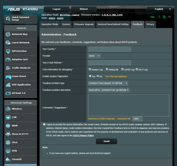Select Yes for Enable System Diagnostics
Viewport: 177px width, 166px height.
tap(90, 76)
